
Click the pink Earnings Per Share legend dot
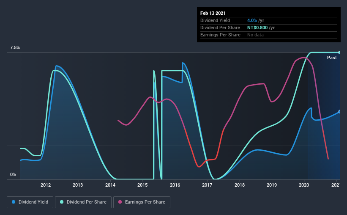pos(120,202)
